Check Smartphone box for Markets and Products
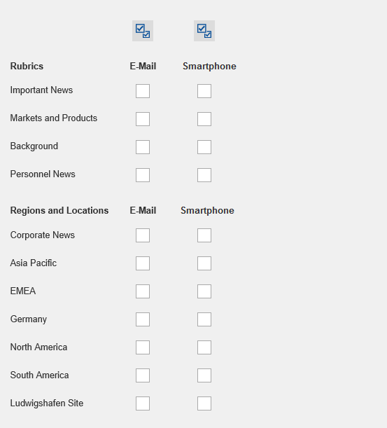The height and width of the screenshot is (428, 387). pos(204,119)
